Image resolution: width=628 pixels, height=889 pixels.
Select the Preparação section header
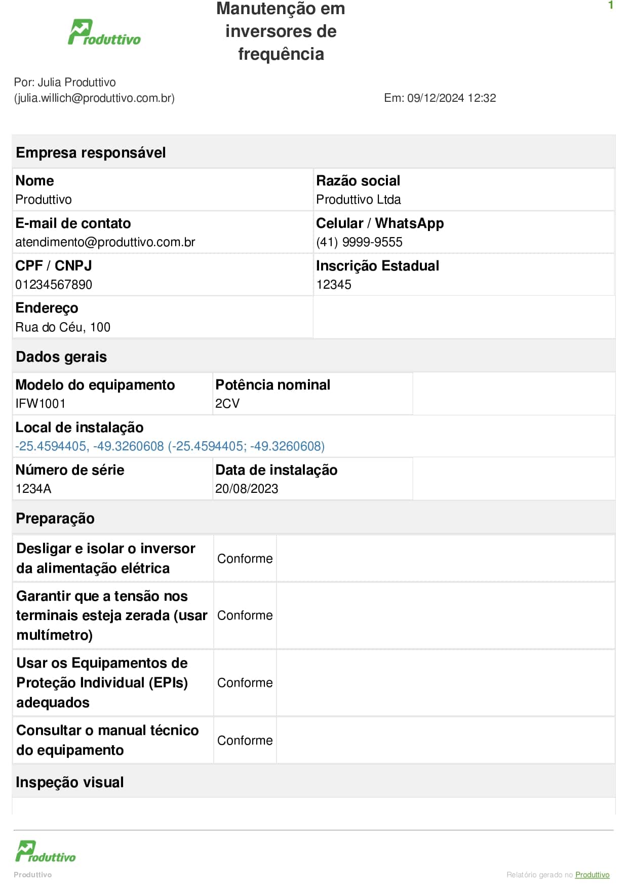55,518
